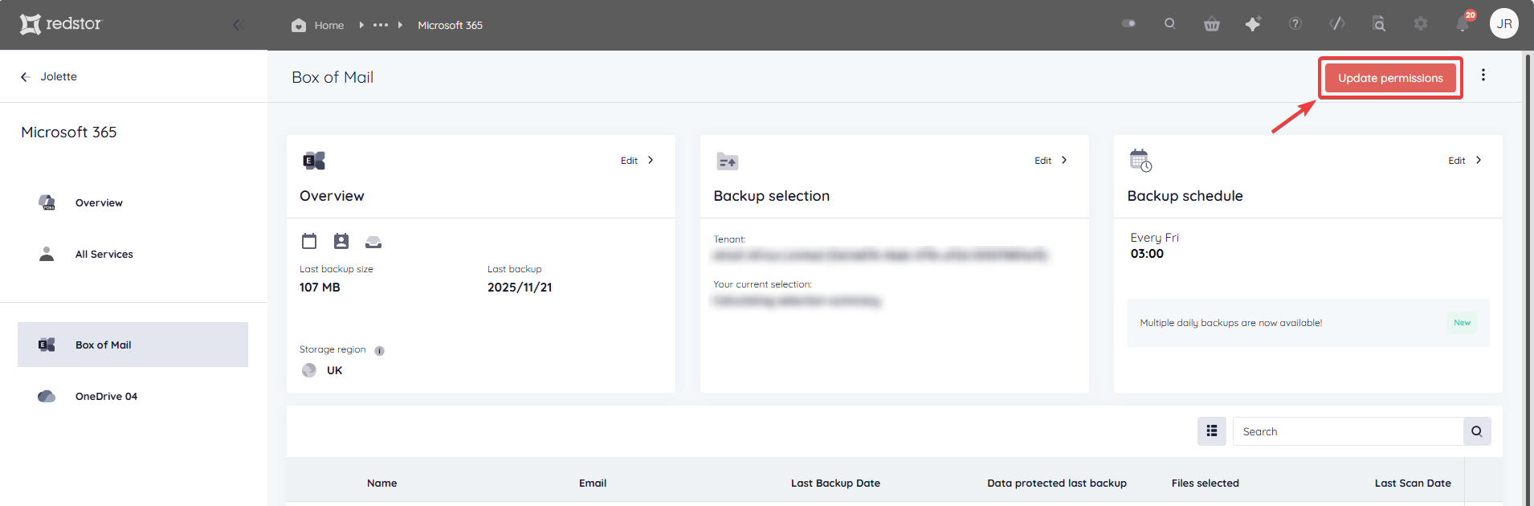Sort by Last Backup Date column

point(835,483)
